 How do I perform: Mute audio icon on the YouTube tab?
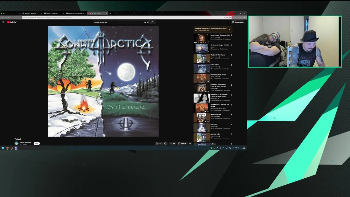coord(91,13)
